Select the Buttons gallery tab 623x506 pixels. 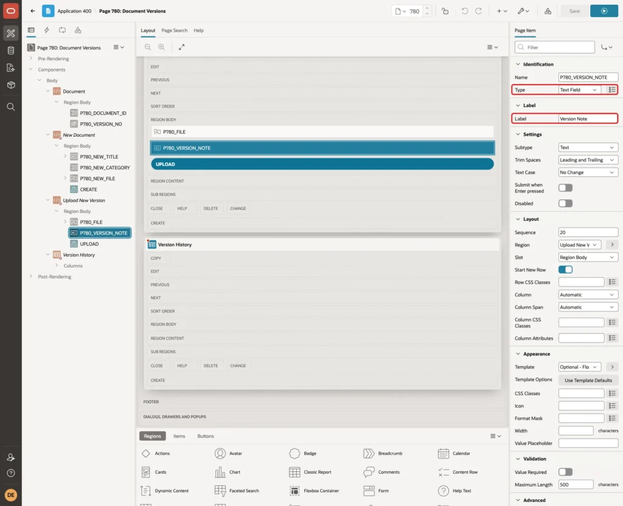tap(206, 436)
